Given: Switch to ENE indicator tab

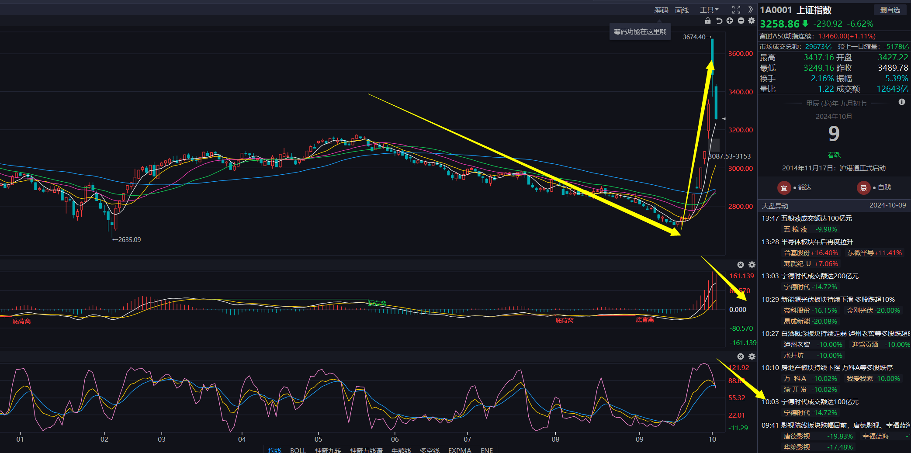Looking at the screenshot, I should coord(486,450).
